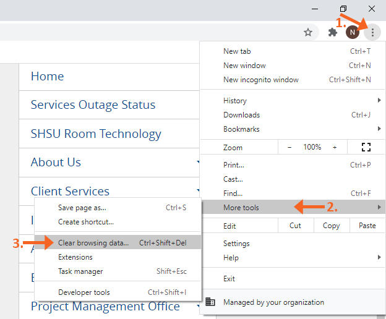This screenshot has width=386, height=319.
Task: Open the Extensions puzzle piece icon
Action: 333,32
